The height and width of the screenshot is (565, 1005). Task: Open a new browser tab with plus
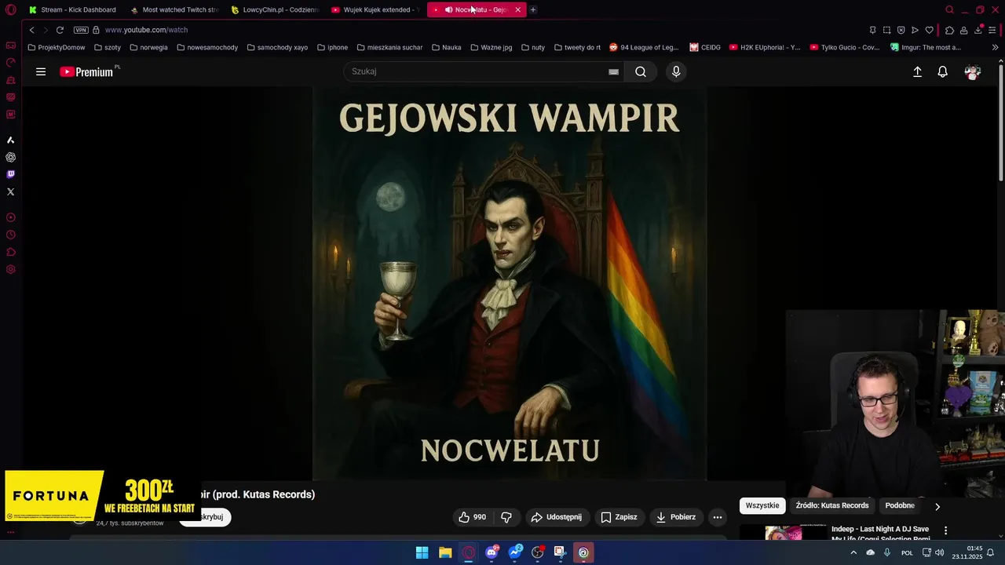click(x=533, y=9)
